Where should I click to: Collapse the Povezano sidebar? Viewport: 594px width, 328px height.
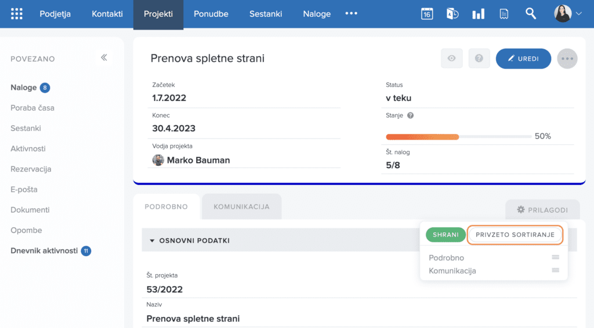pyautogui.click(x=104, y=57)
